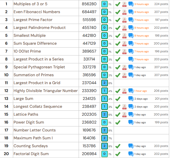Open problem Maximum Path Sum I
Image resolution: width=171 pixels, height=158 pixels.
point(33,138)
